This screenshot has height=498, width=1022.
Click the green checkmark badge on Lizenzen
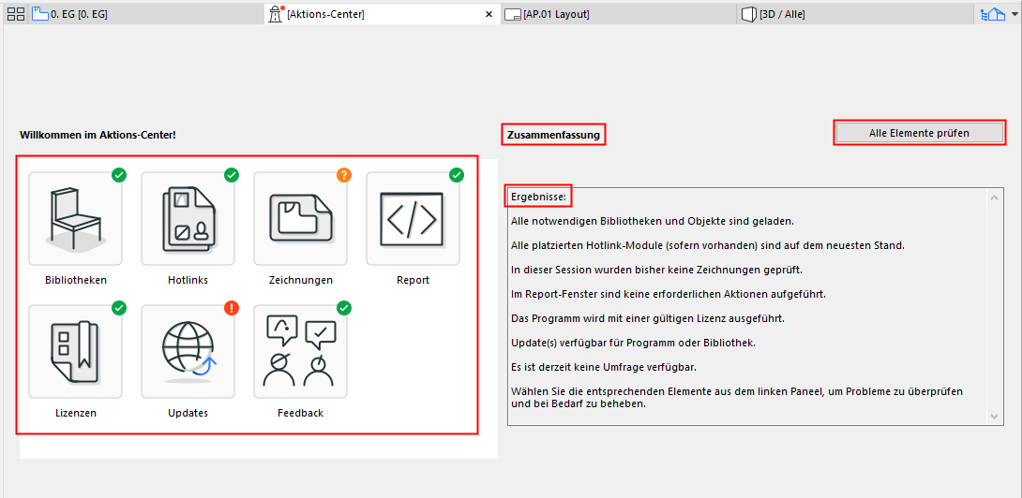pos(119,307)
